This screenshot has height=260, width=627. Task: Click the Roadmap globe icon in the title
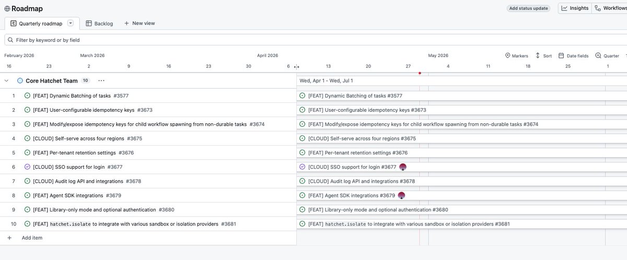(x=7, y=8)
